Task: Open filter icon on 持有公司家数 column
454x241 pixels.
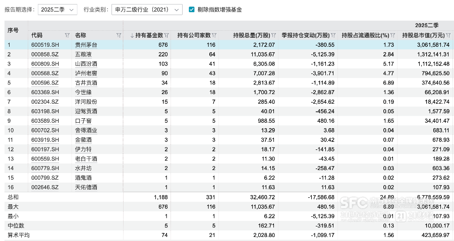Action: (214, 35)
